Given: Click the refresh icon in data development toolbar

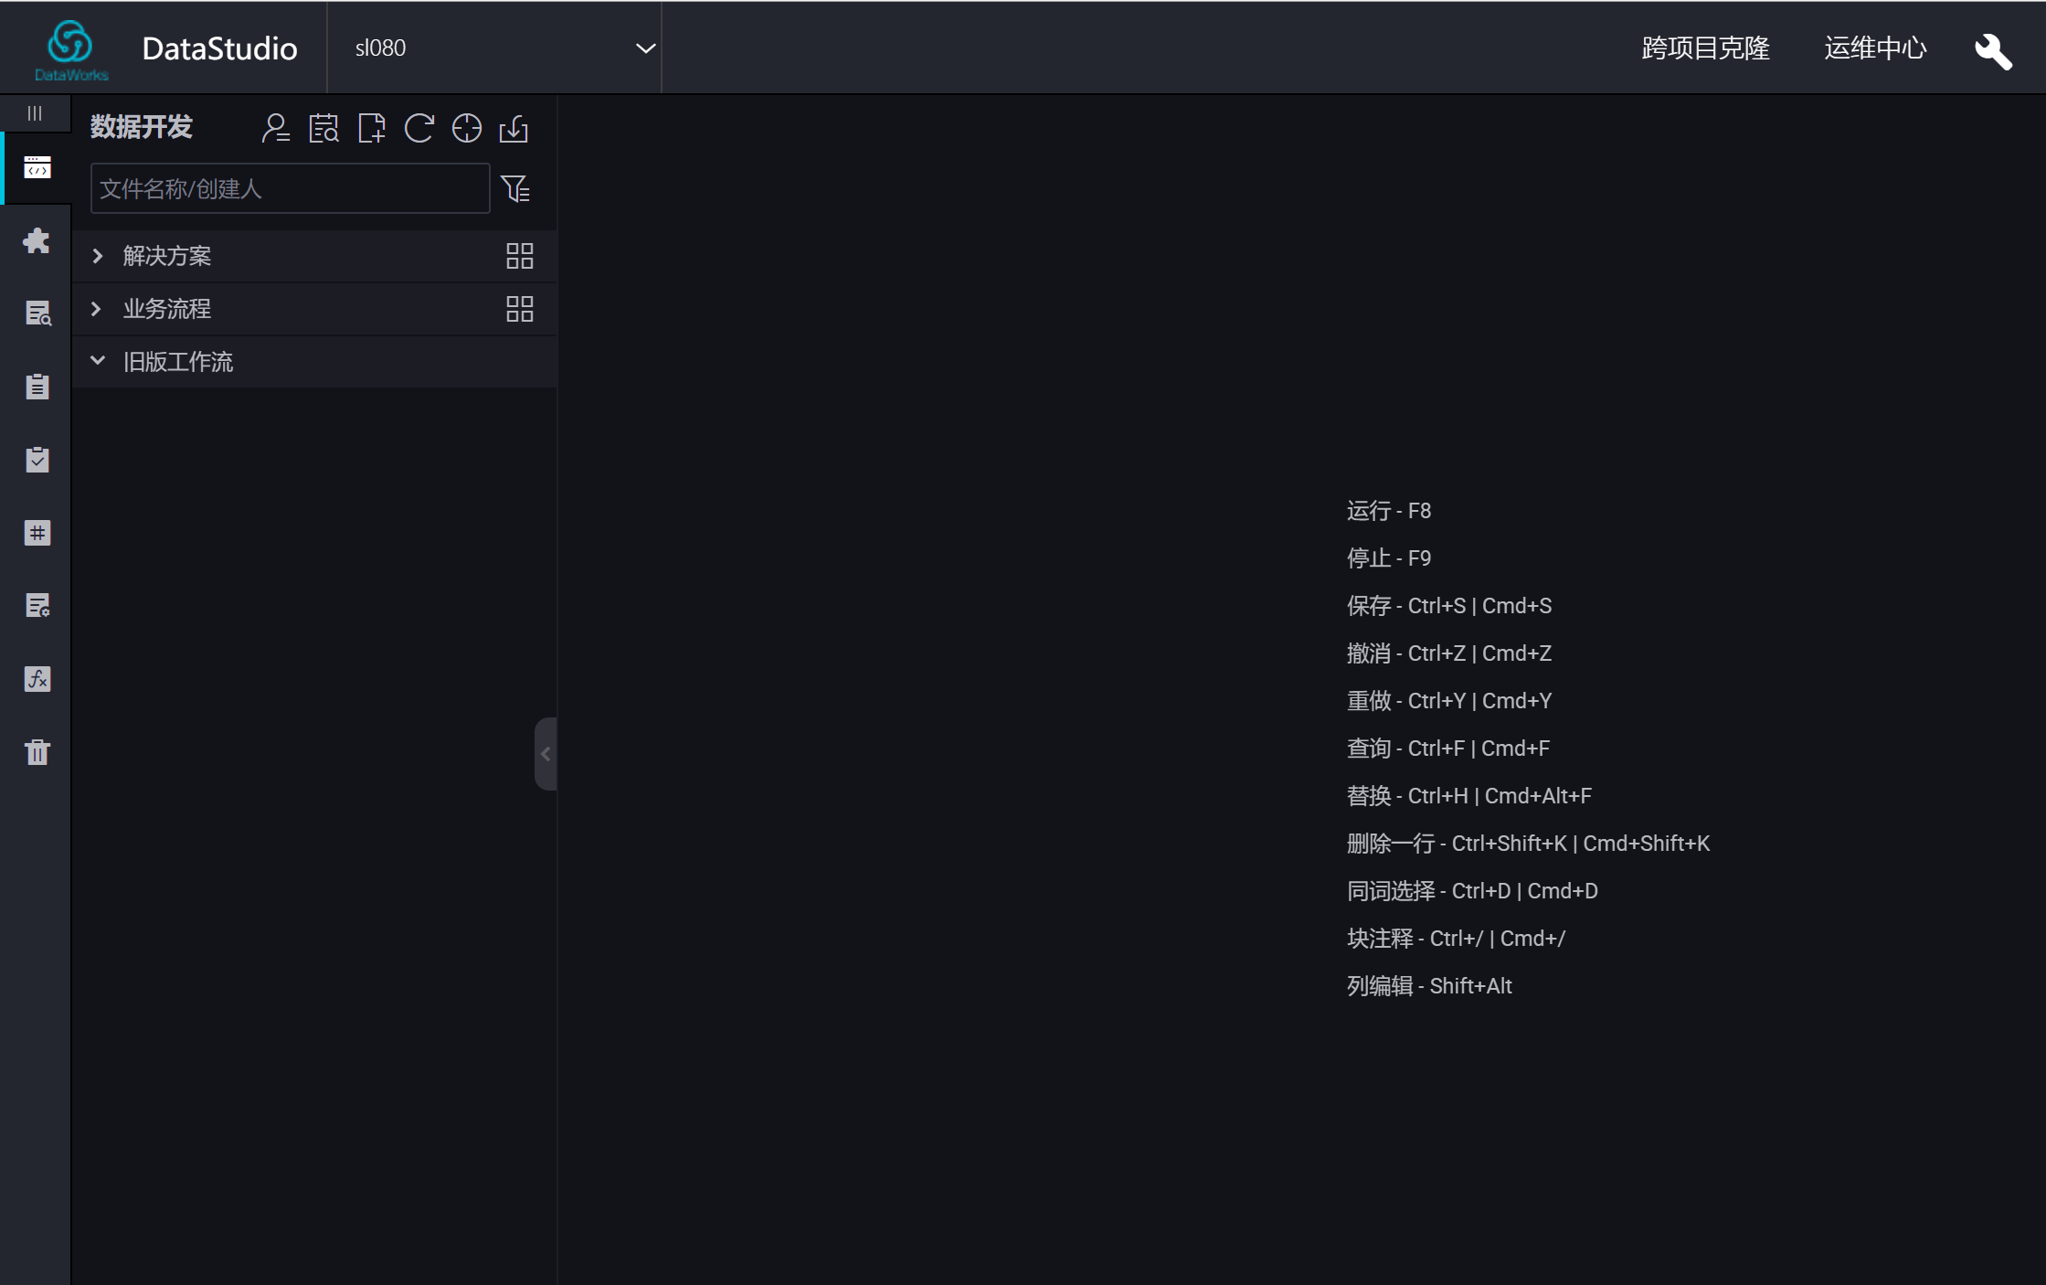Looking at the screenshot, I should click(x=419, y=128).
